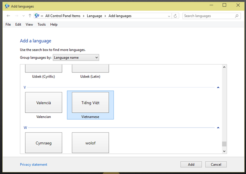Click the Add button
The image size is (246, 174).
coord(191,164)
